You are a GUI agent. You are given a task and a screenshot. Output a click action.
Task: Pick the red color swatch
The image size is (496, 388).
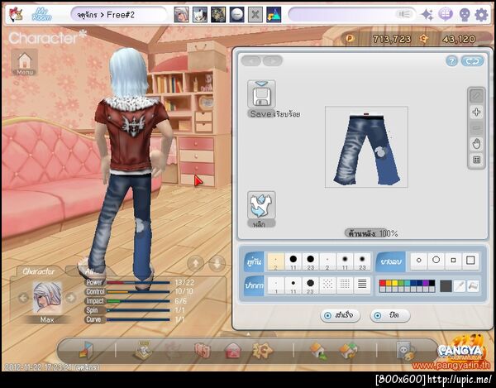coord(383,283)
